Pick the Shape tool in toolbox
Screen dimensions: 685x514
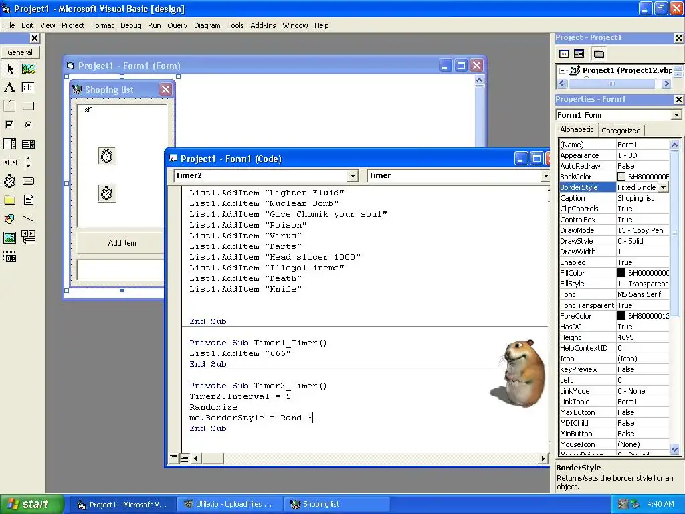[9, 219]
